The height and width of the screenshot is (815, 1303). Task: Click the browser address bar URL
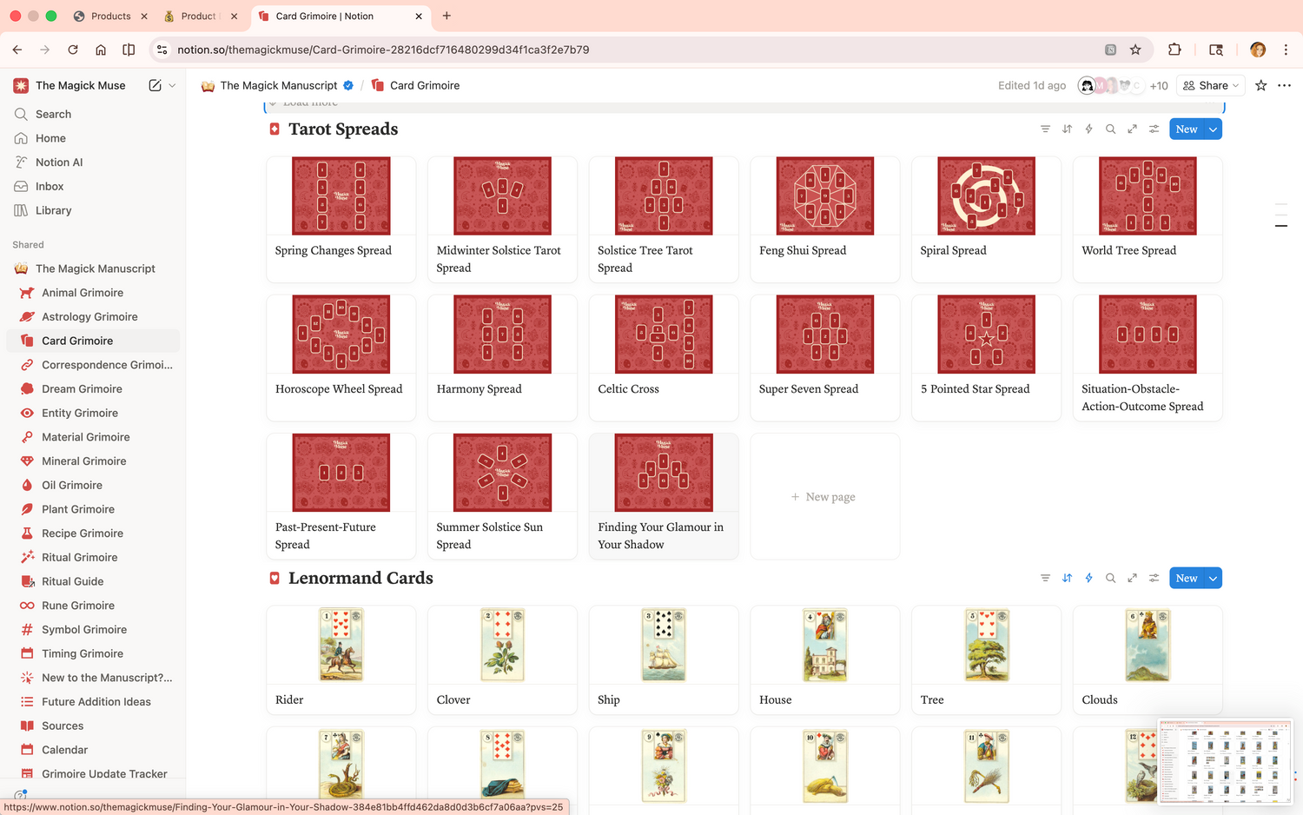pos(383,50)
